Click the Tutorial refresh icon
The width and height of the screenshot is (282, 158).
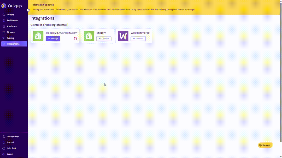coord(4,142)
